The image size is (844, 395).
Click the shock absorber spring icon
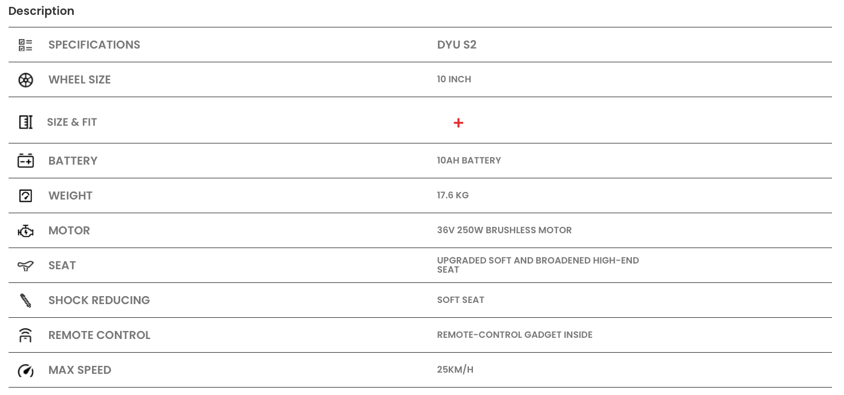click(26, 301)
